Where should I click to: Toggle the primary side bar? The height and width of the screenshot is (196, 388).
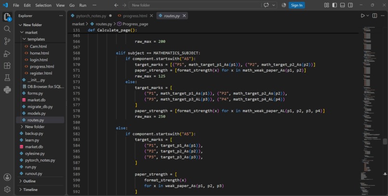coord(335,5)
